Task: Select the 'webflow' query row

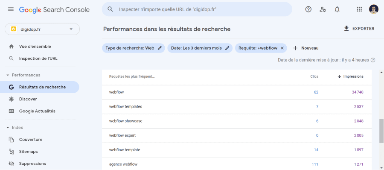Action: click(x=237, y=92)
